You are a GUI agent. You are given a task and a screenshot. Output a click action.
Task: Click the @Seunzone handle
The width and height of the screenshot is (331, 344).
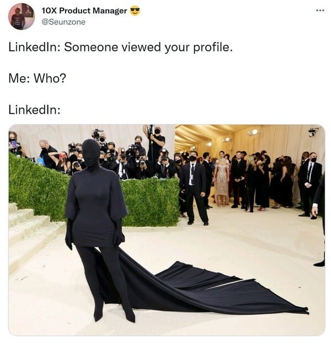pos(63,22)
